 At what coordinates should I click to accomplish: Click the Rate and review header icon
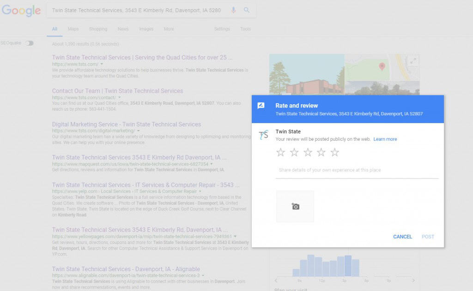[261, 106]
